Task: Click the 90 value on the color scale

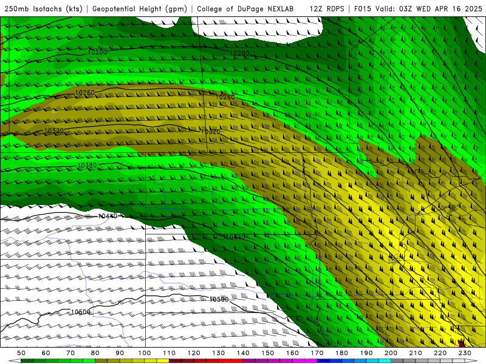Action: pos(120,353)
